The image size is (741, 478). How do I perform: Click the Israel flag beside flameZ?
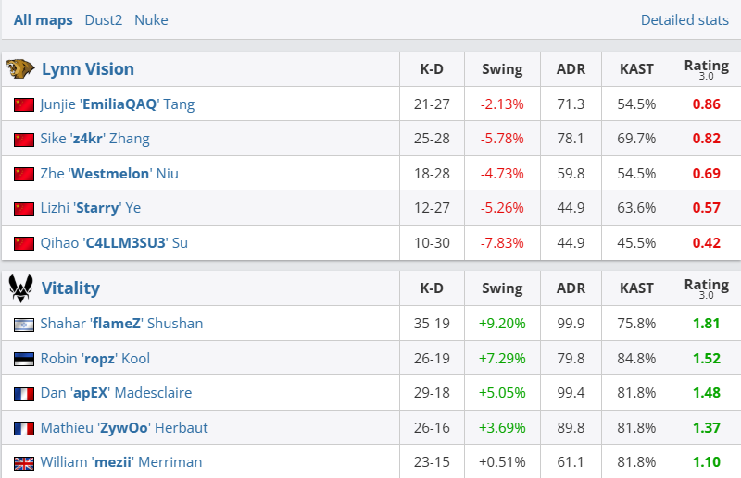pos(24,324)
